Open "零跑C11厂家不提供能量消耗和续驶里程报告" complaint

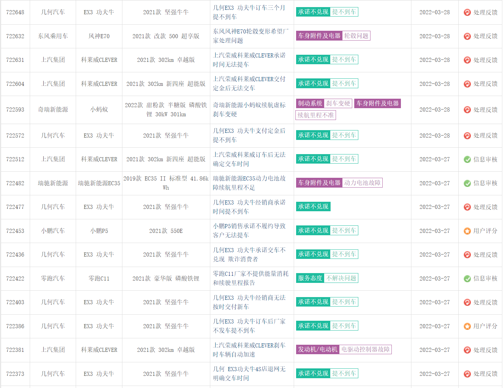pos(250,278)
